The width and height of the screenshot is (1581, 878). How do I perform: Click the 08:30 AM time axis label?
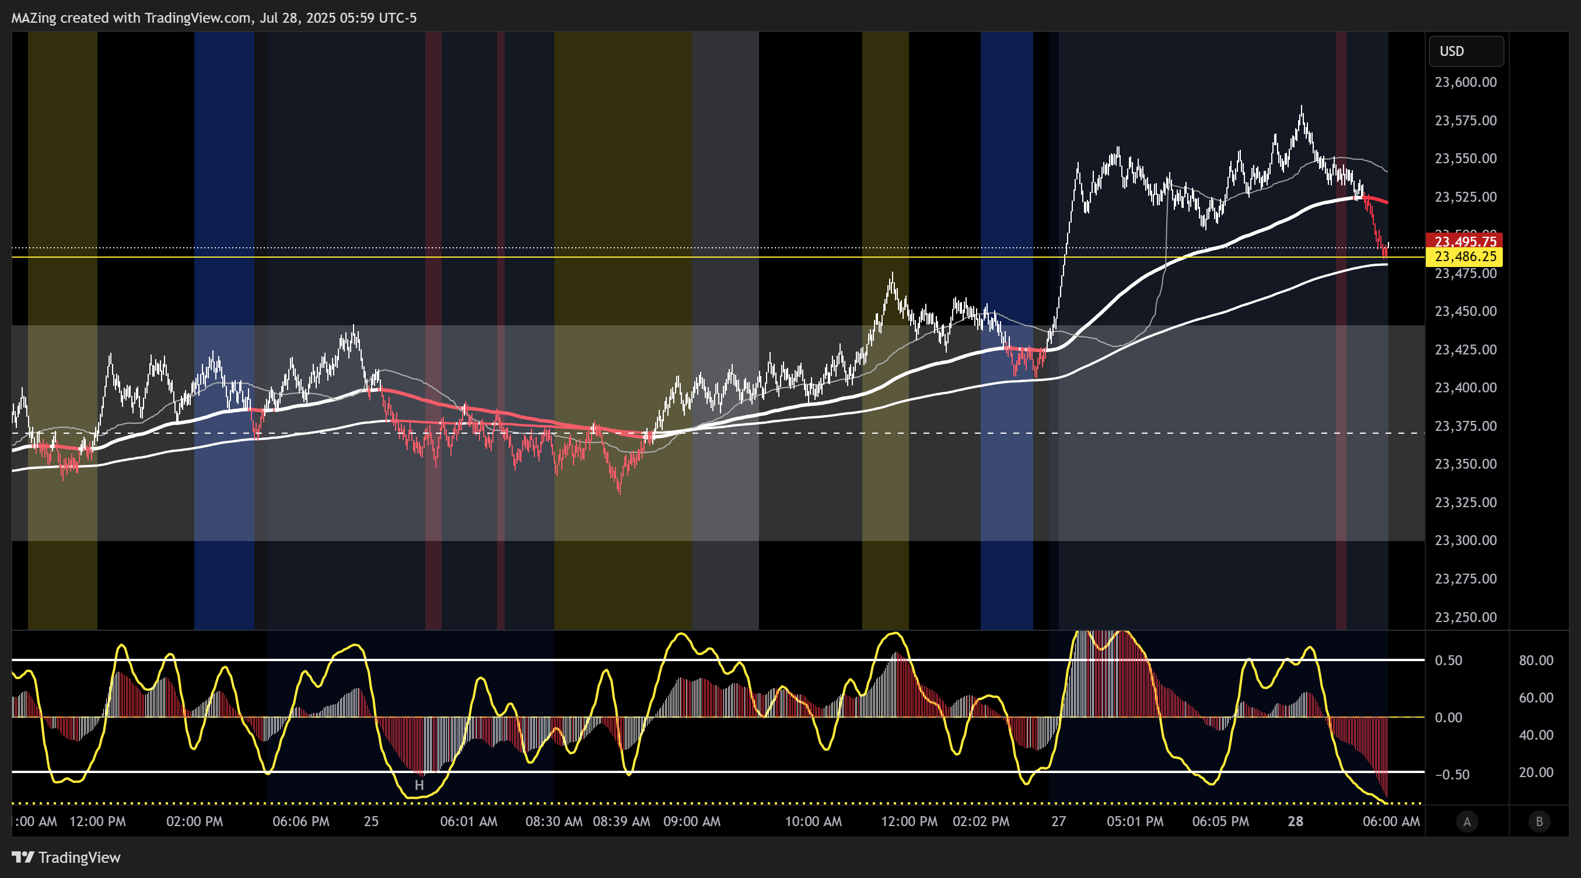click(x=554, y=821)
